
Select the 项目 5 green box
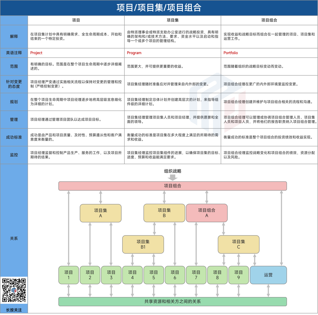coord(154,275)
